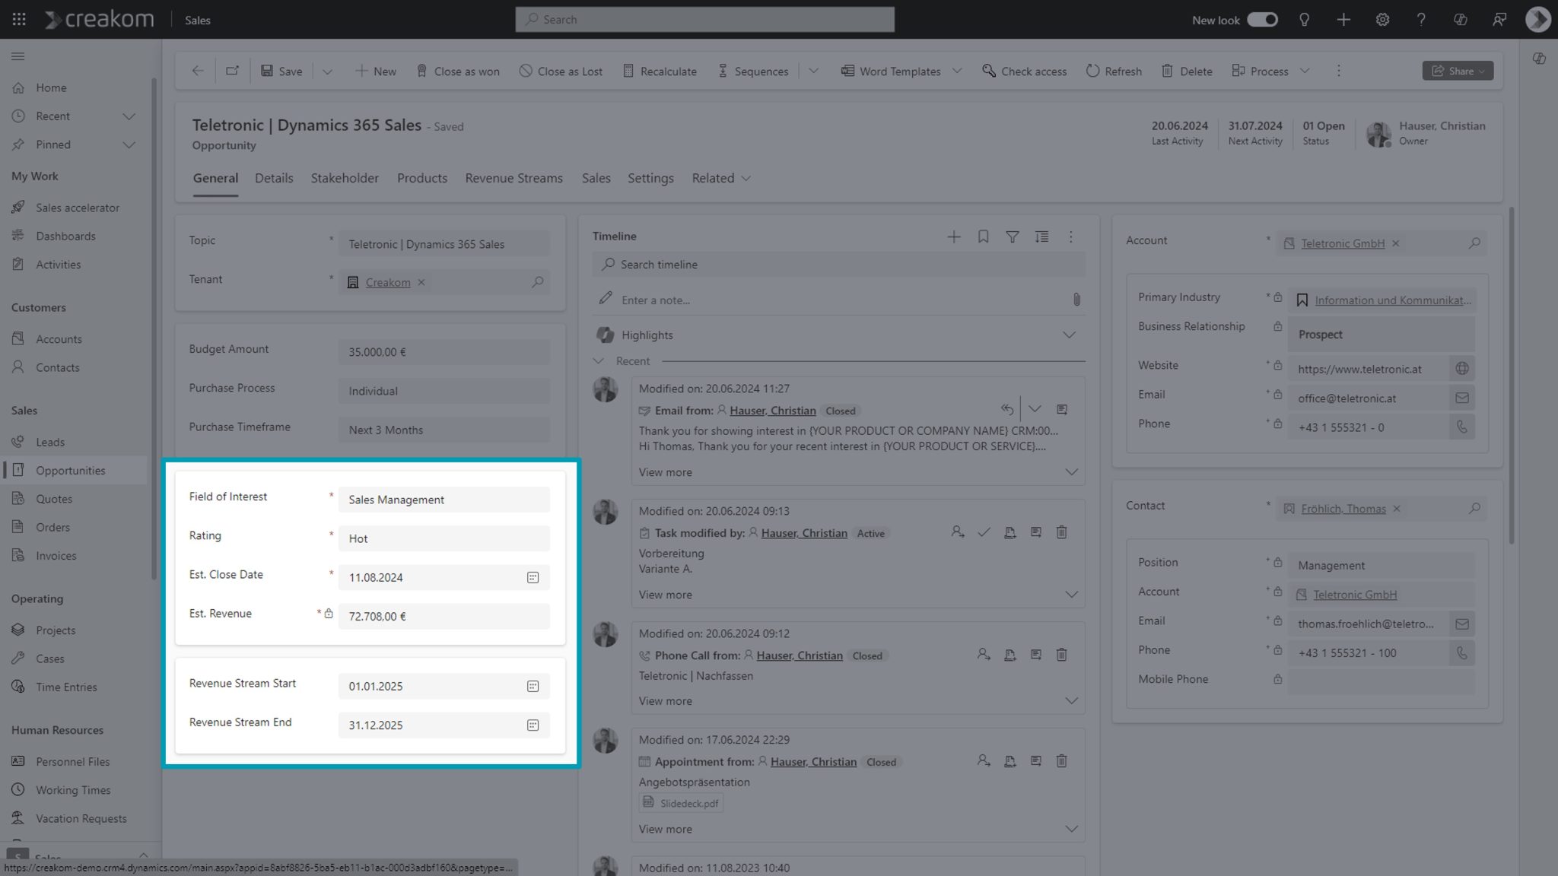
Task: Open the Fröhlich, Thomas contact link
Action: click(x=1343, y=509)
